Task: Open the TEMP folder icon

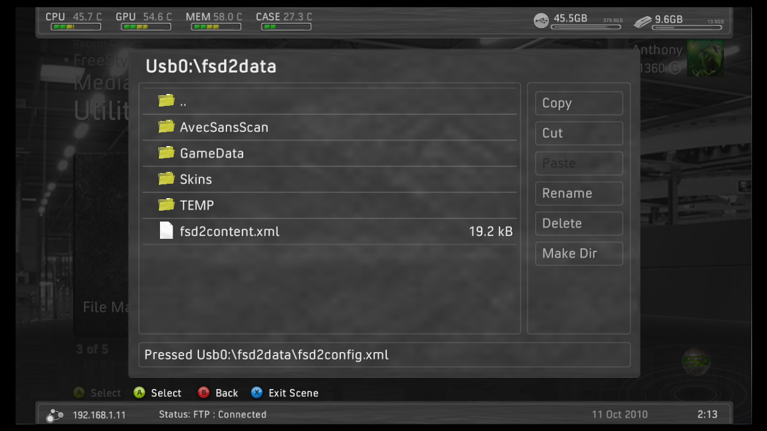Action: pos(166,205)
